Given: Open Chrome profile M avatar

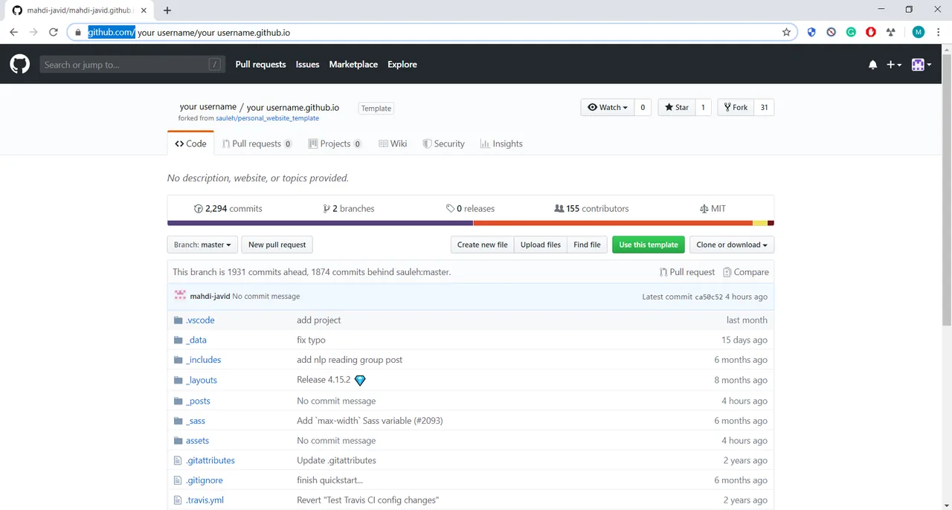Looking at the screenshot, I should tap(919, 32).
